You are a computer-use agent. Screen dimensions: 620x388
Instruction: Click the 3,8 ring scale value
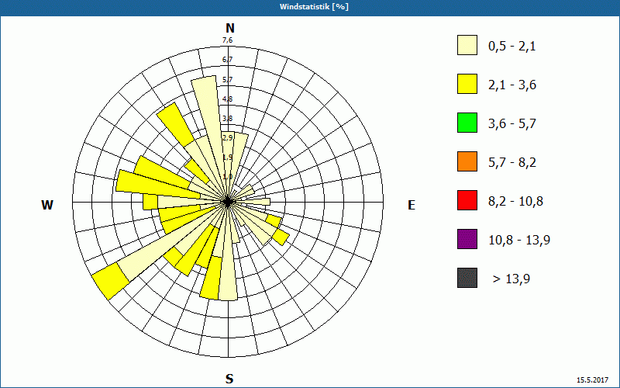(227, 119)
